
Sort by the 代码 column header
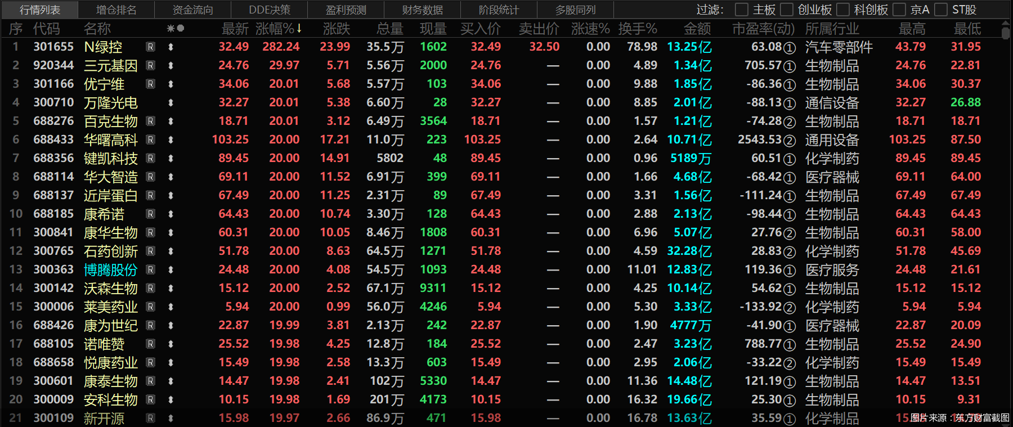click(x=46, y=29)
